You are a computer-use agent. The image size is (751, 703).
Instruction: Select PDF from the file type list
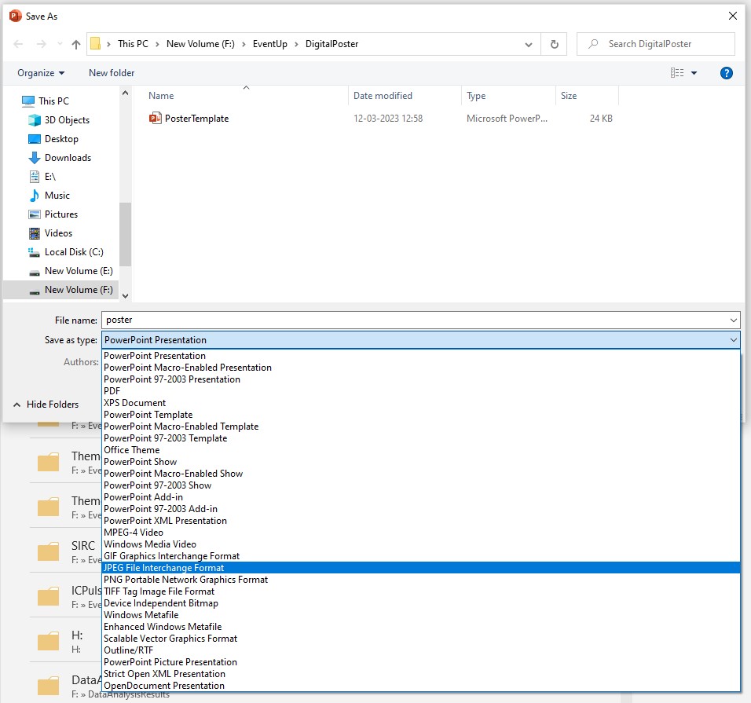point(112,391)
